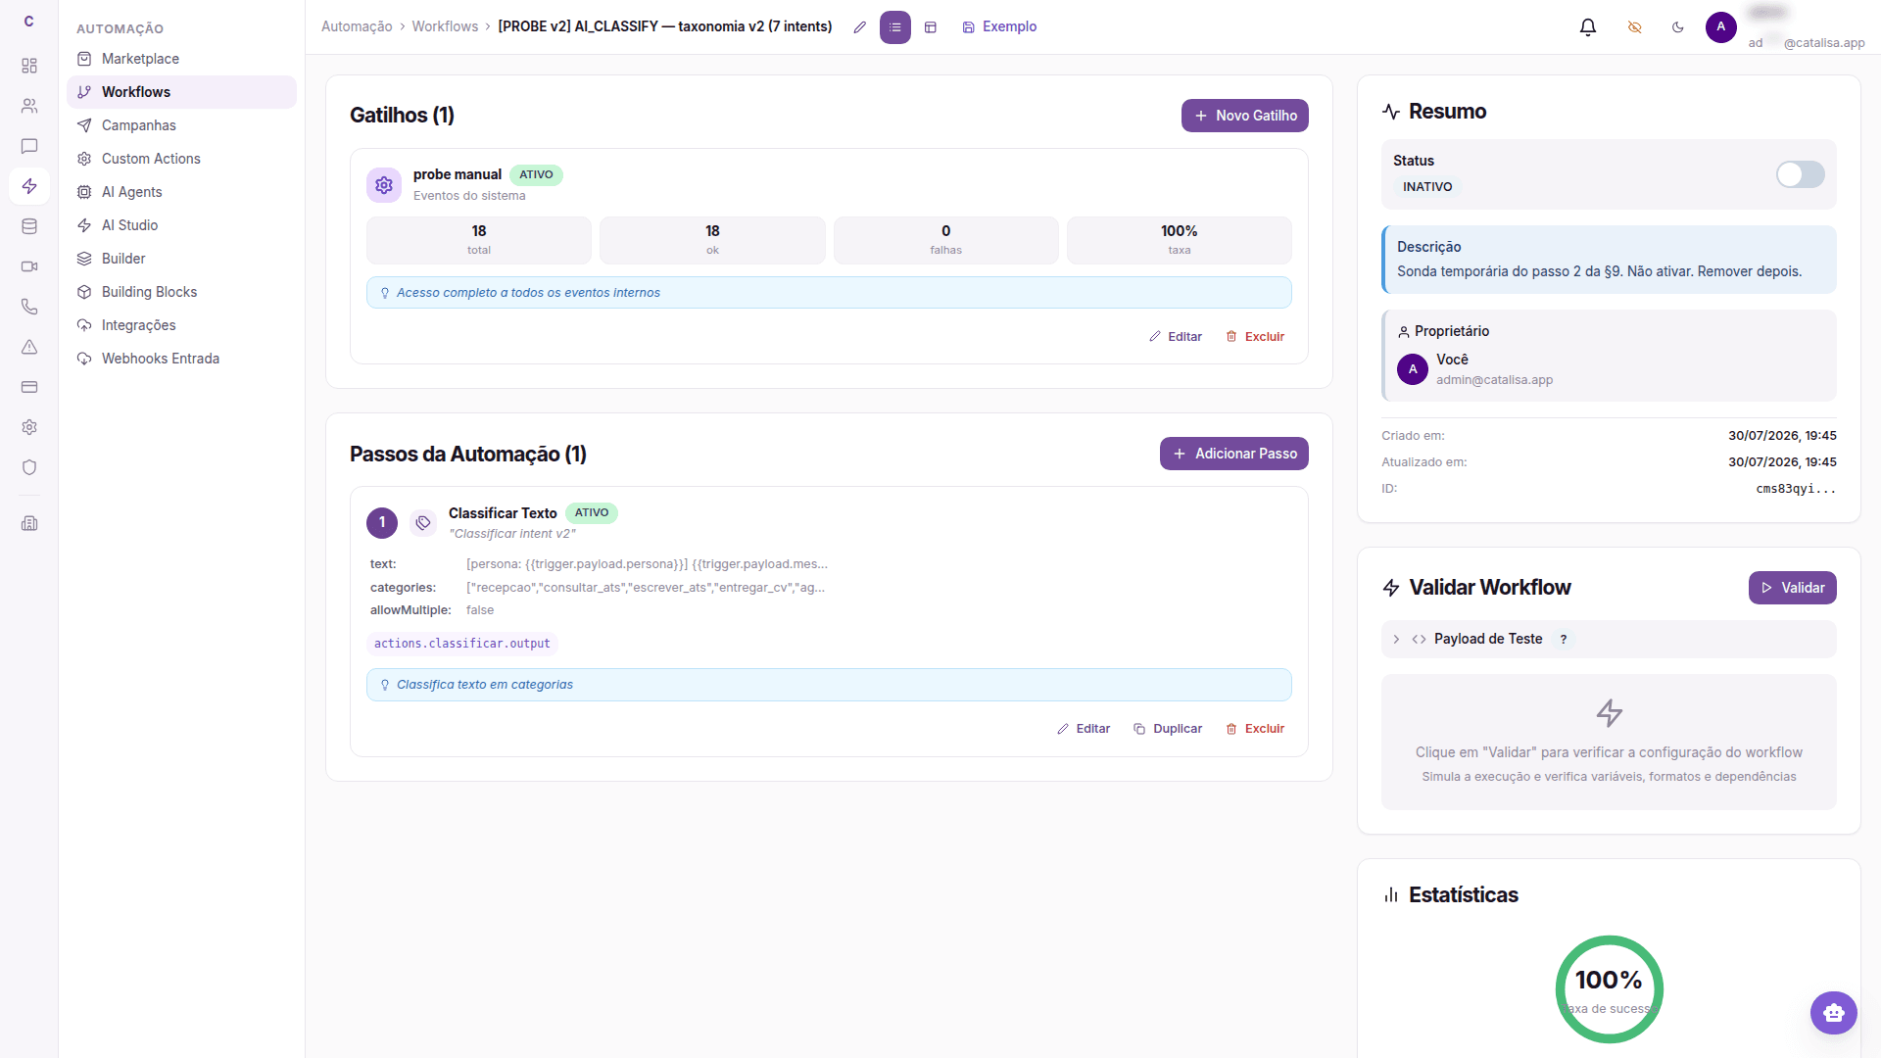Open the credit card icon in left rail

[29, 387]
